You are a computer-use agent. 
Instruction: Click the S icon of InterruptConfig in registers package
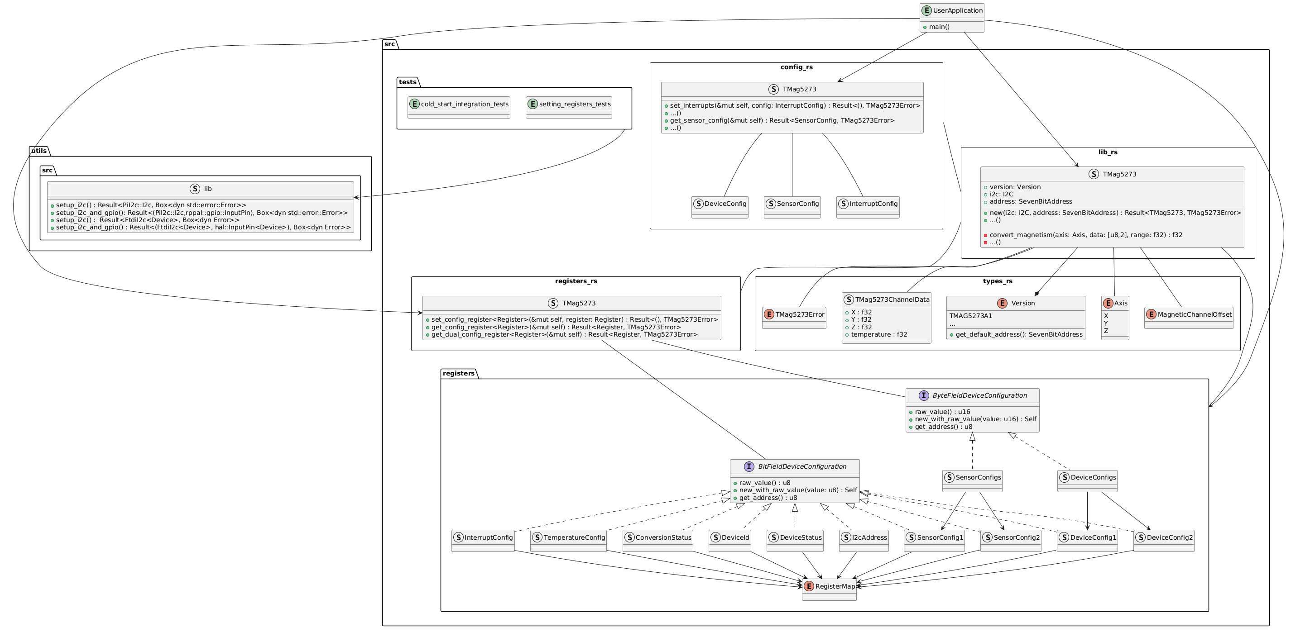pyautogui.click(x=458, y=537)
